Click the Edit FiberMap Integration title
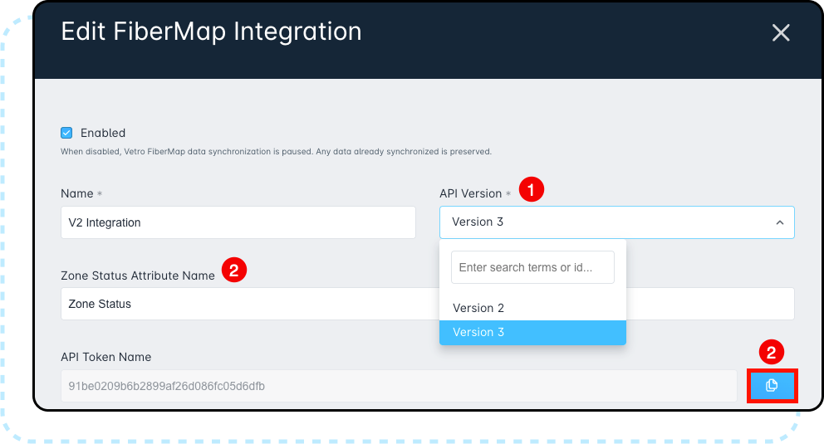The height and width of the screenshot is (444, 824). 211,32
